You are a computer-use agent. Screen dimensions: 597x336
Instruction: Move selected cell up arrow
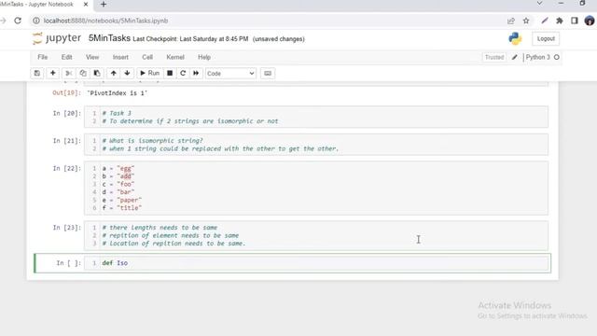point(114,73)
